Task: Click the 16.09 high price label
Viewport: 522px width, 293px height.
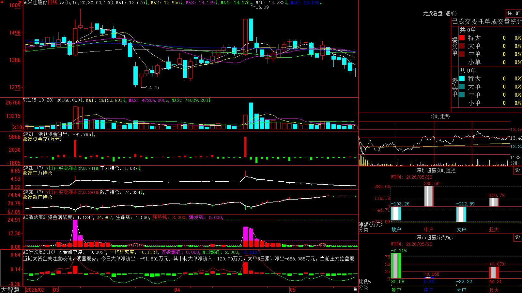Action: [x=262, y=7]
